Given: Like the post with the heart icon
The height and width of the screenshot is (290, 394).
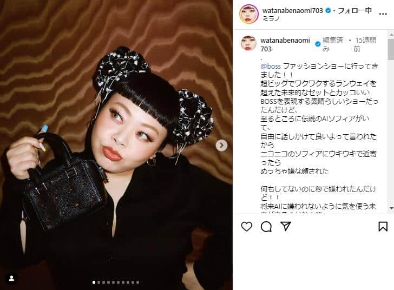Looking at the screenshot, I should pyautogui.click(x=246, y=227).
